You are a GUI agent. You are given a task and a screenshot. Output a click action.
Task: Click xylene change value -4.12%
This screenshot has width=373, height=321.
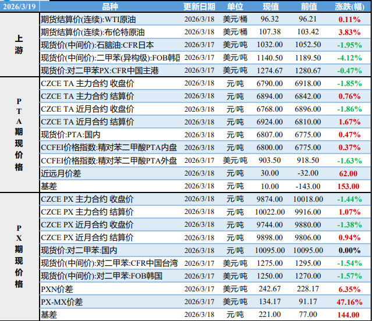tap(350, 58)
